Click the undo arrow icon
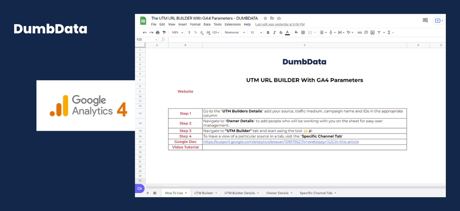Screen dimensions: 460x211 pos(145,33)
